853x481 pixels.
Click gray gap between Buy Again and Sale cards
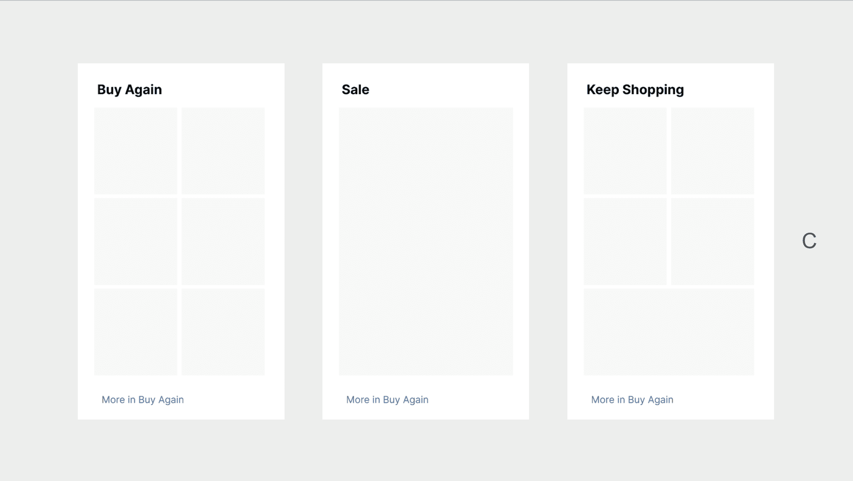click(303, 241)
